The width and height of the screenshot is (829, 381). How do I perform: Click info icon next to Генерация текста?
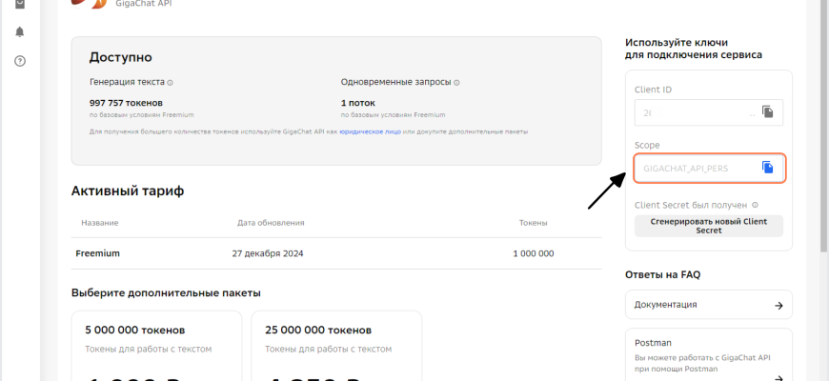(x=171, y=83)
